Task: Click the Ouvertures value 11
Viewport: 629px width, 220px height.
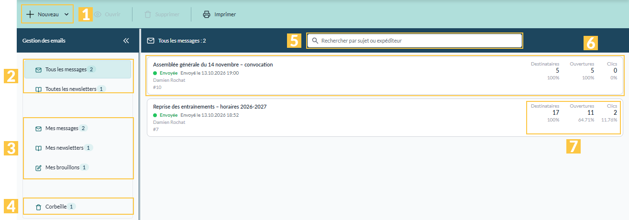Action: [x=591, y=112]
